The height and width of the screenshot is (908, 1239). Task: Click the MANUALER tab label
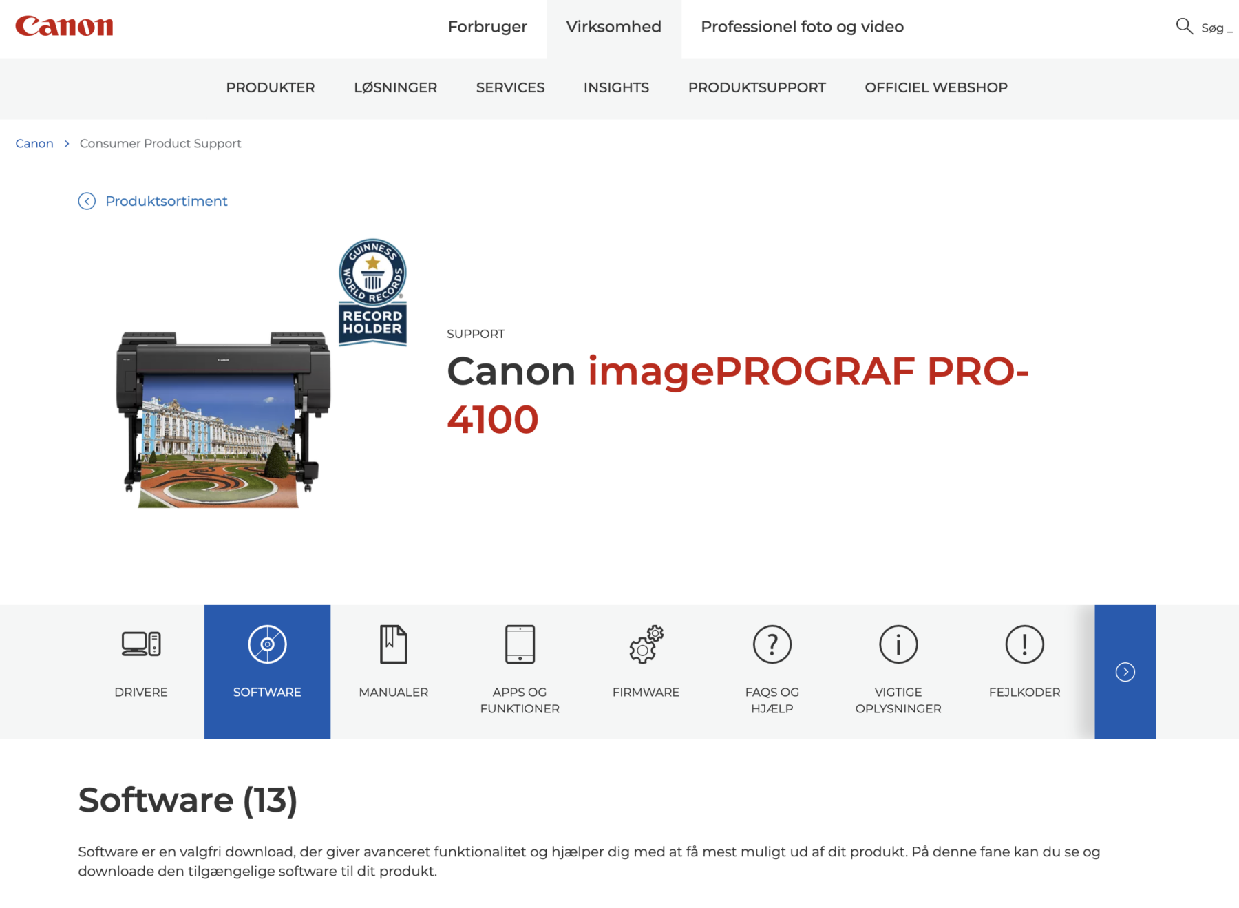pyautogui.click(x=394, y=692)
